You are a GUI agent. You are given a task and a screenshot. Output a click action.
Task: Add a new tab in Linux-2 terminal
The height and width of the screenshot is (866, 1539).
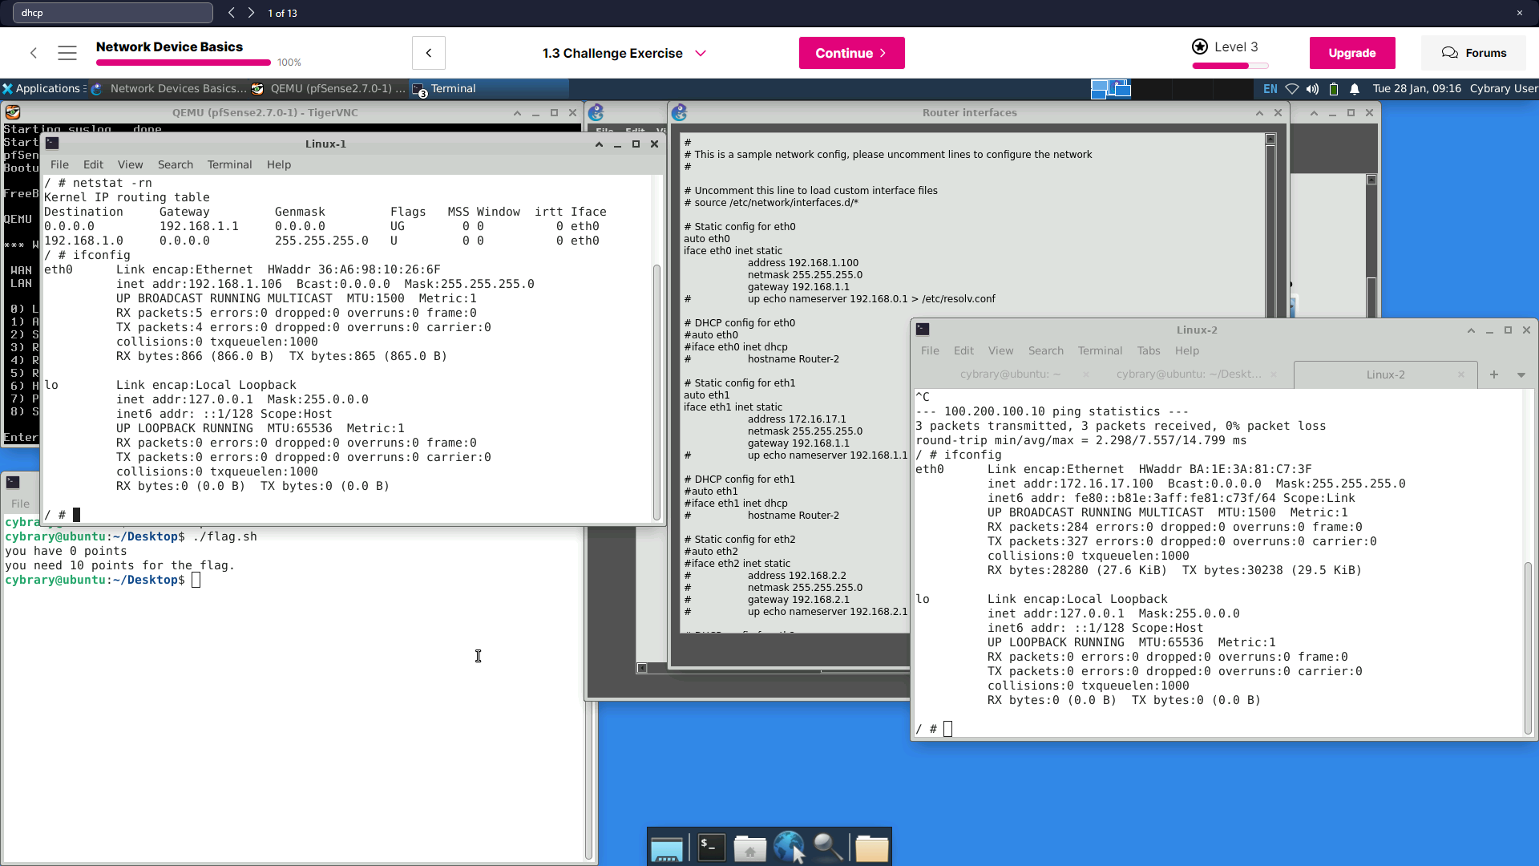tap(1494, 374)
